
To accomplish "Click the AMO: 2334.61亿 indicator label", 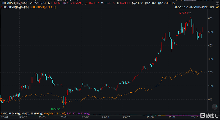I will (x=10, y=113).
